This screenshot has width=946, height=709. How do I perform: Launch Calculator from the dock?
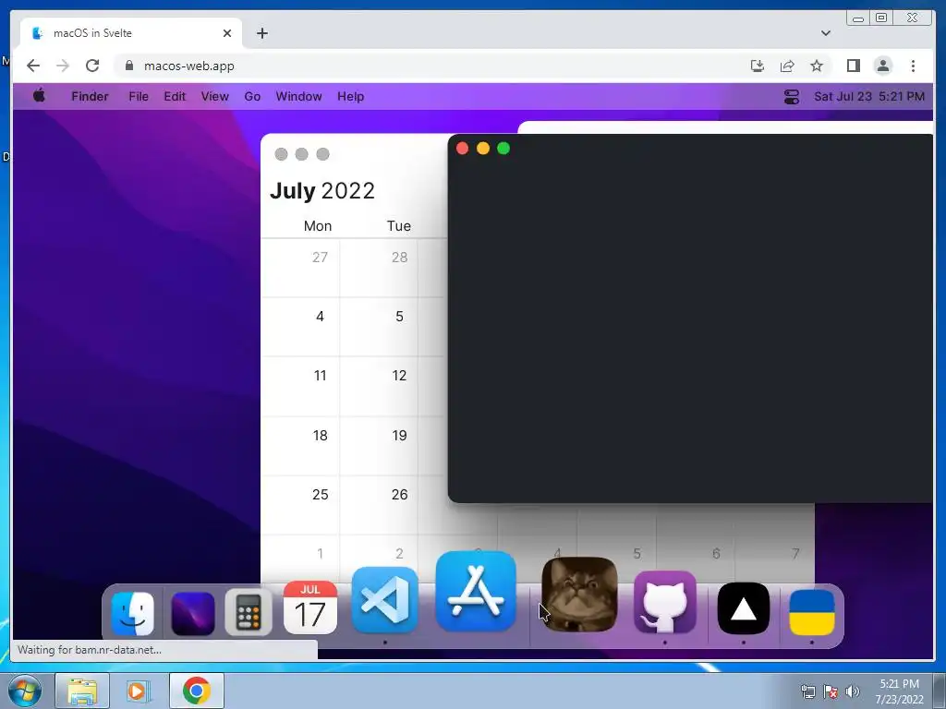point(248,613)
